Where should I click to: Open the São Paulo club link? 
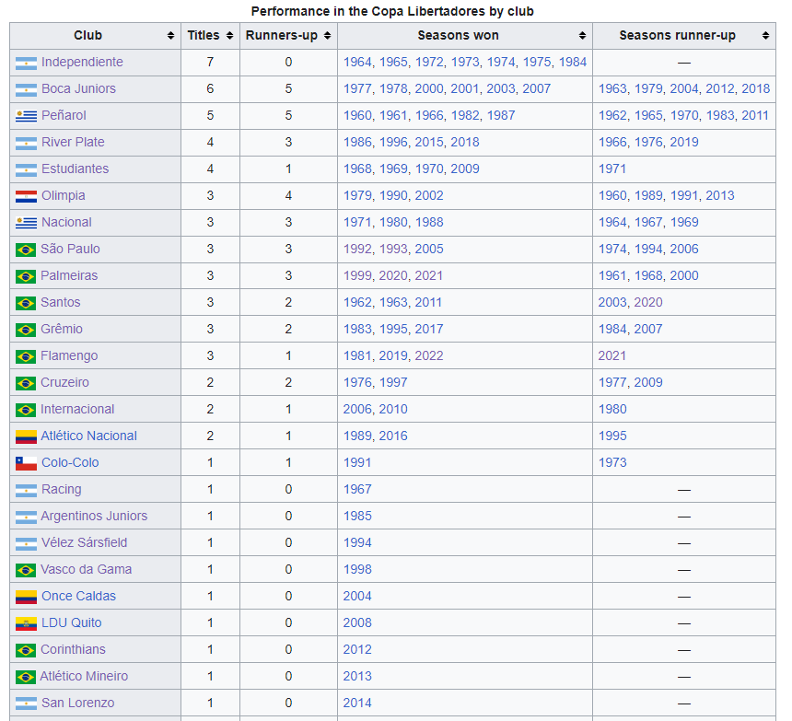(x=70, y=249)
